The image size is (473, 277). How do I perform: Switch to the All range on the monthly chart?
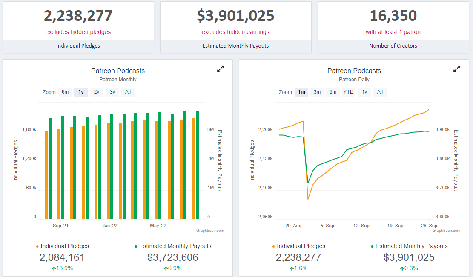click(128, 92)
